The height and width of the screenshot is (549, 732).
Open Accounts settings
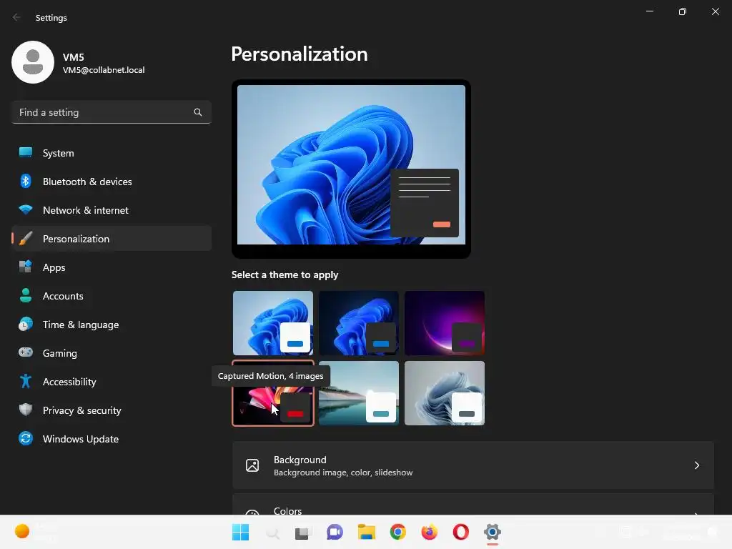[x=111, y=296]
